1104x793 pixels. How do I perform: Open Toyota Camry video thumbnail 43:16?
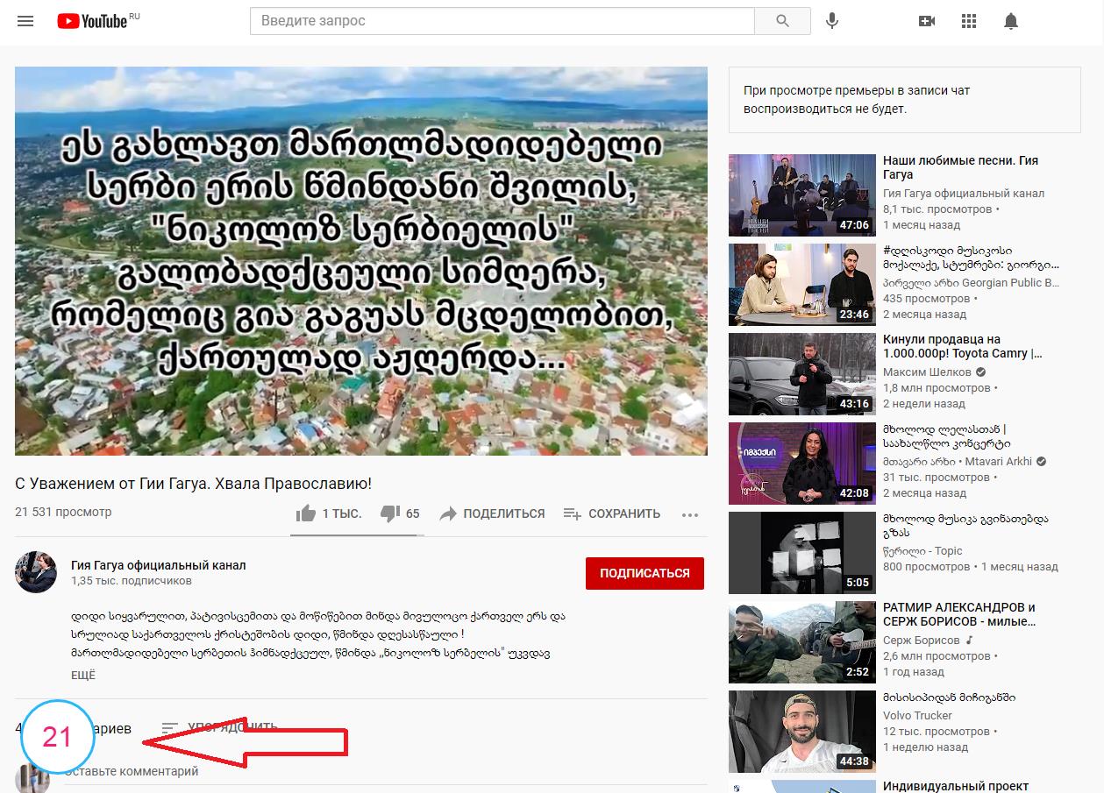coord(802,374)
